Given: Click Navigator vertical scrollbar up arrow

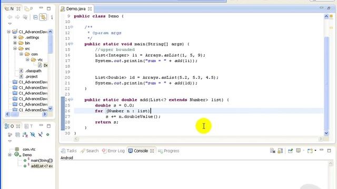Looking at the screenshot, I should pyautogui.click(x=51, y=31).
